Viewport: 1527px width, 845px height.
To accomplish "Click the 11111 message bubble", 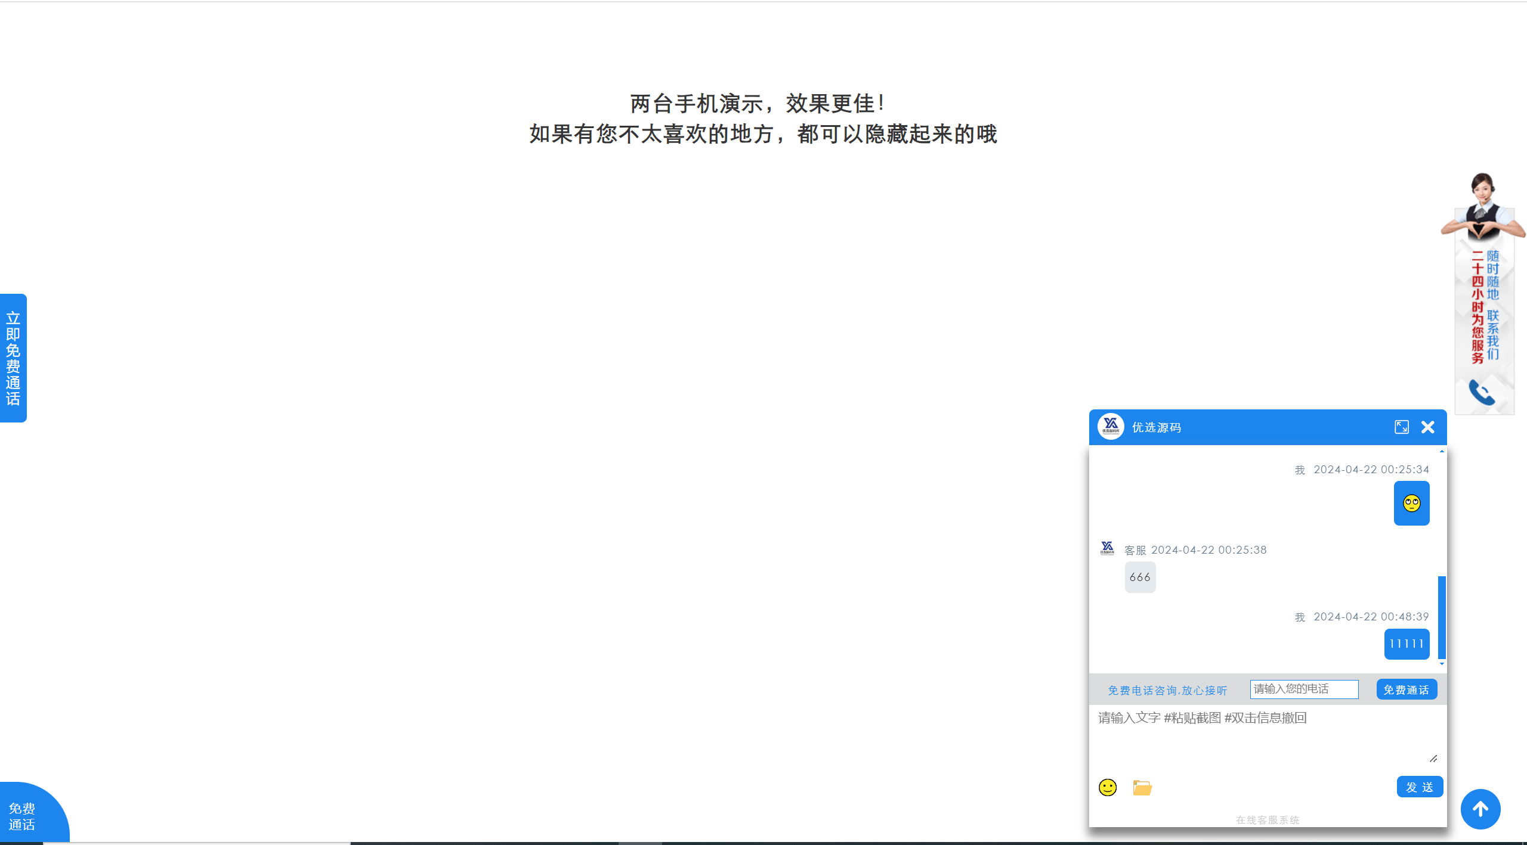I will (x=1407, y=644).
